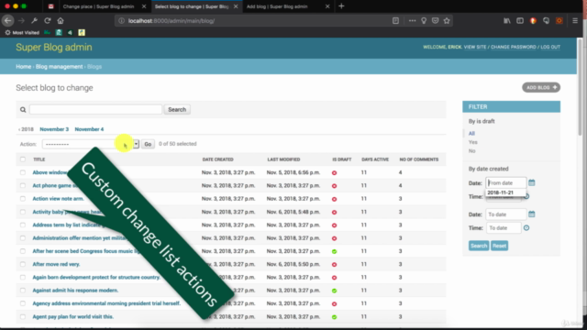Click the Add Blog button
Image resolution: width=587 pixels, height=330 pixels.
pos(541,88)
